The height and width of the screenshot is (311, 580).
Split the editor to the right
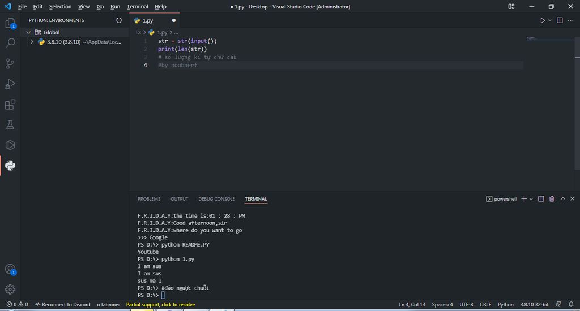[x=560, y=20]
